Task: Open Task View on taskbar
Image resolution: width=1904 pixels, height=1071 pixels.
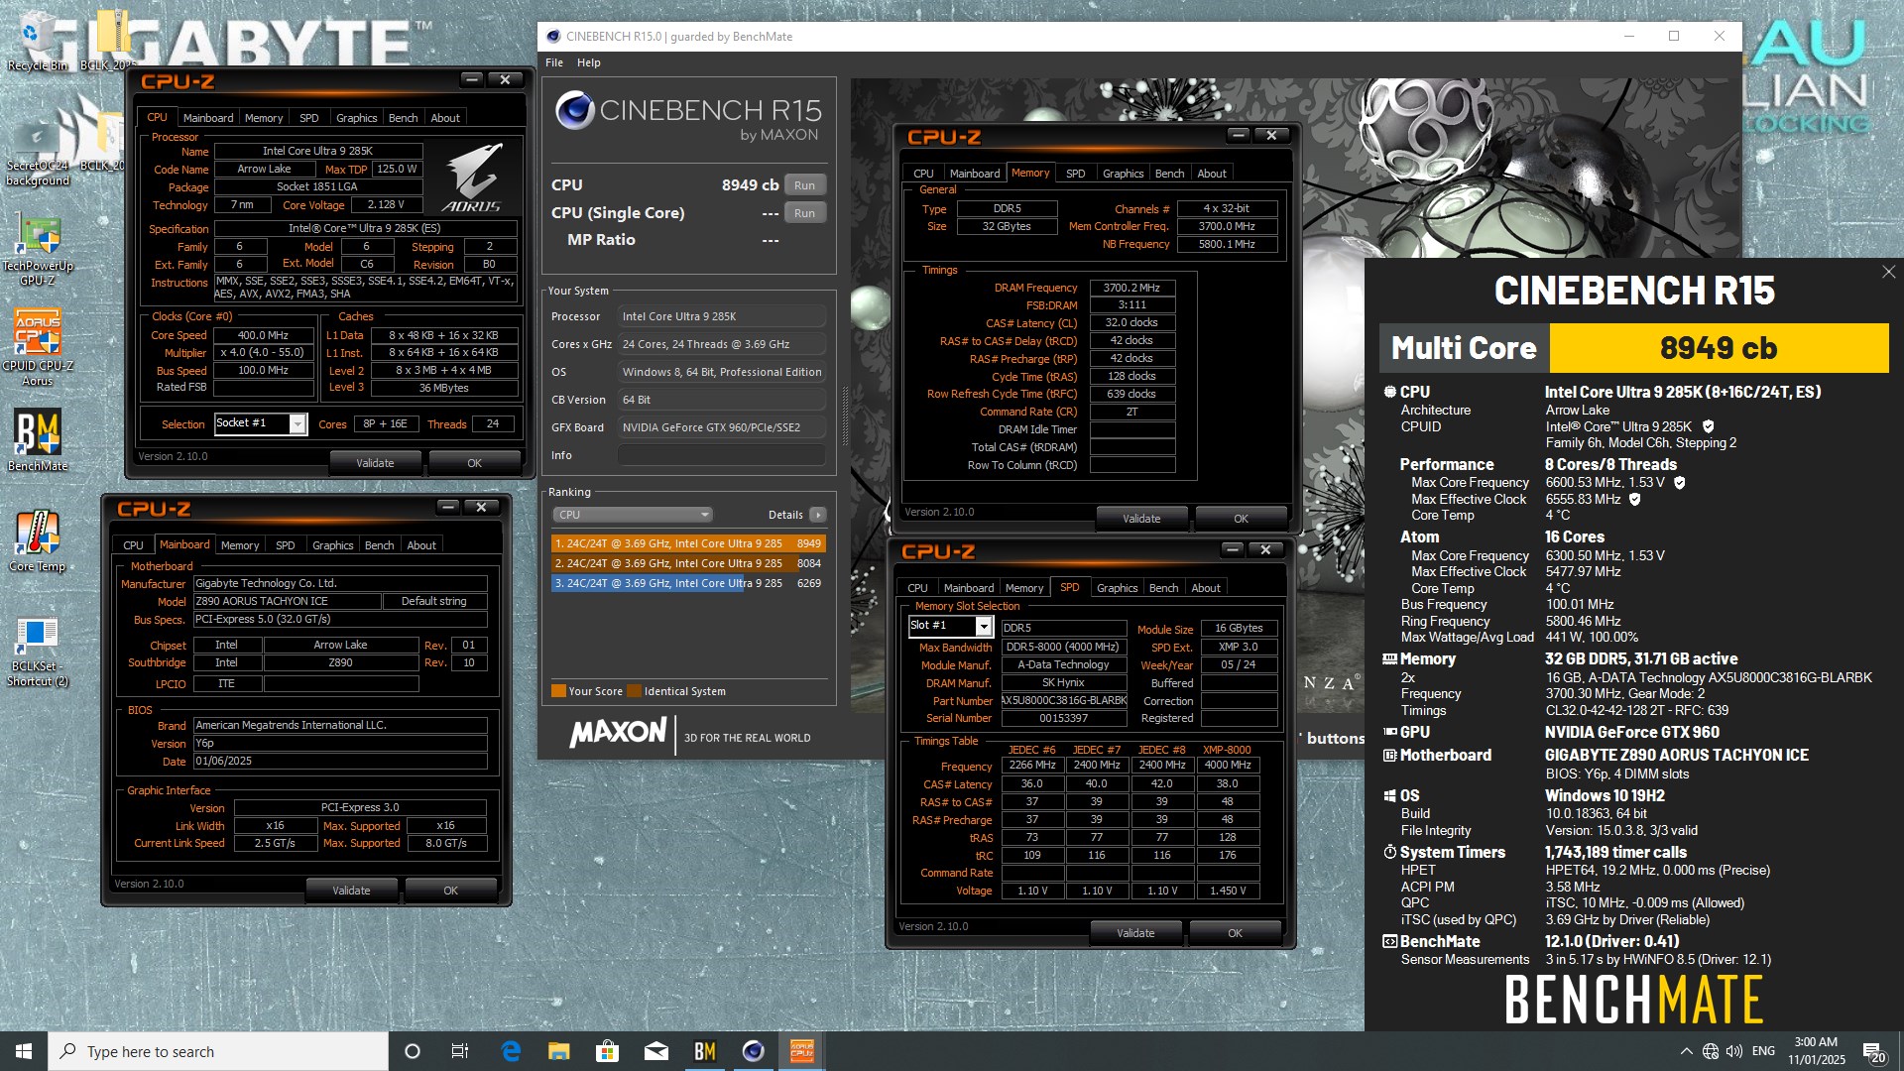Action: 460,1051
